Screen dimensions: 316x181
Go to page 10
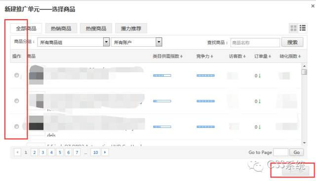pos(95,152)
